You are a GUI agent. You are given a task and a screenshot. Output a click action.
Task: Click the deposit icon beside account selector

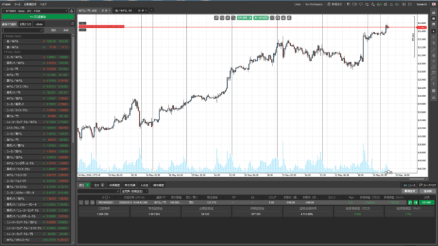71,11
